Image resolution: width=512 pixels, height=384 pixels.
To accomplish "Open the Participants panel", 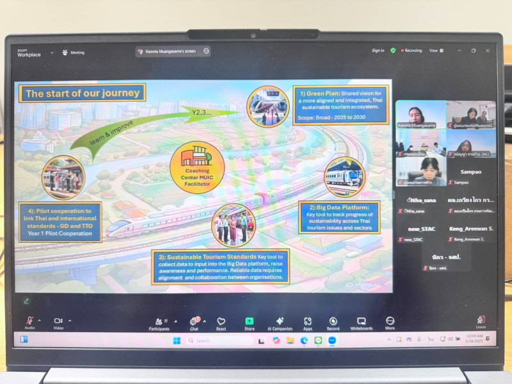I will pos(159,322).
